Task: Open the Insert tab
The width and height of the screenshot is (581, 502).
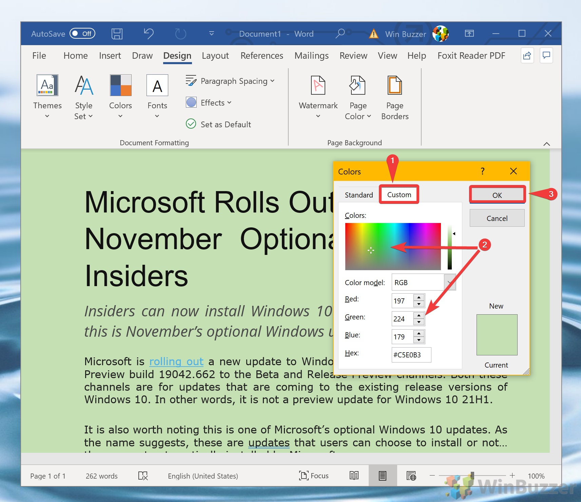Action: pyautogui.click(x=110, y=56)
